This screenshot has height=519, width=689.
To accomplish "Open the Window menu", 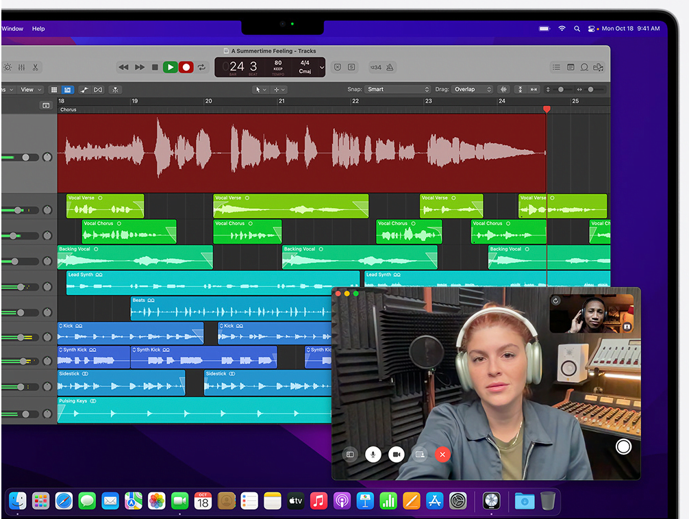I will tap(12, 29).
